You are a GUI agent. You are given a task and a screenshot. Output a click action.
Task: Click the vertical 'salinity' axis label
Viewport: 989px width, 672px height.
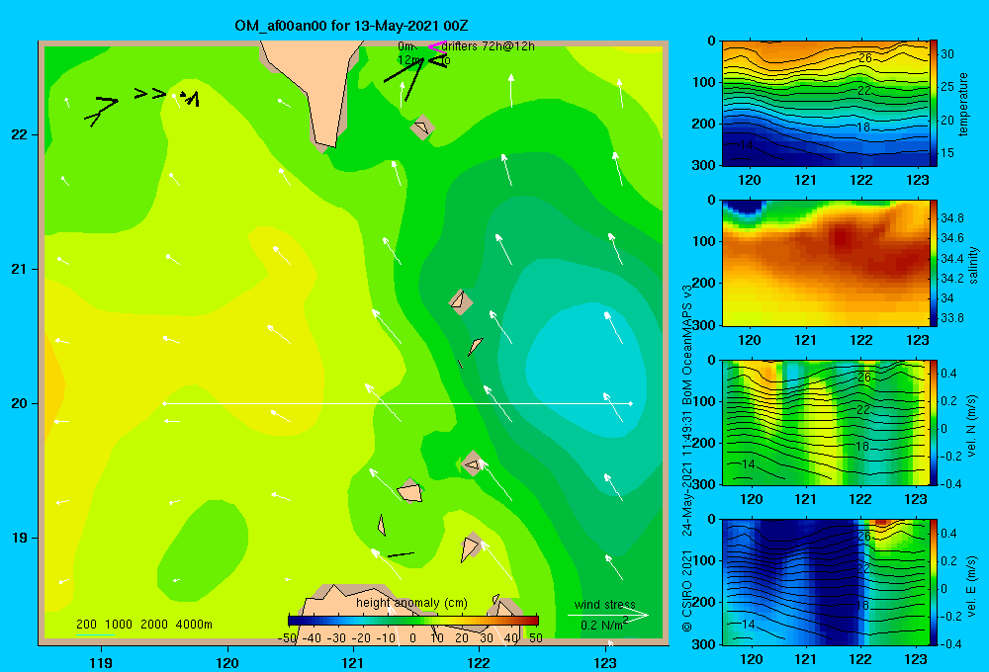(973, 265)
